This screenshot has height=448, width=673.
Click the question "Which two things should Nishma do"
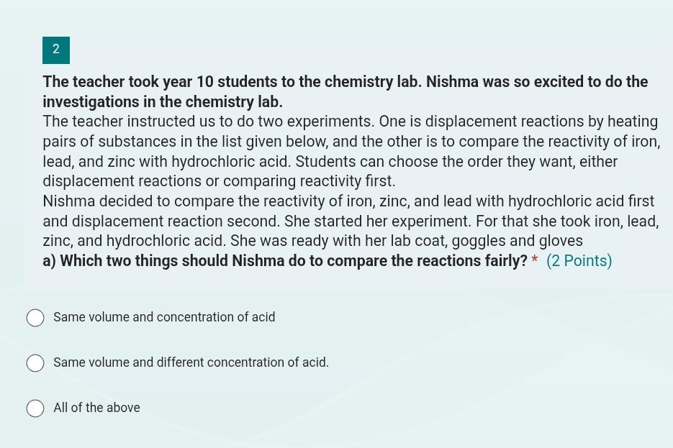click(x=284, y=261)
